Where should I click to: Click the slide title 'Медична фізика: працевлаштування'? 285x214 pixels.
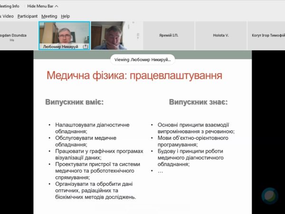tap(134, 76)
